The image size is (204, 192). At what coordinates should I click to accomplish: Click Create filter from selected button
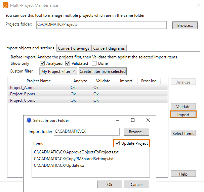click(x=103, y=71)
